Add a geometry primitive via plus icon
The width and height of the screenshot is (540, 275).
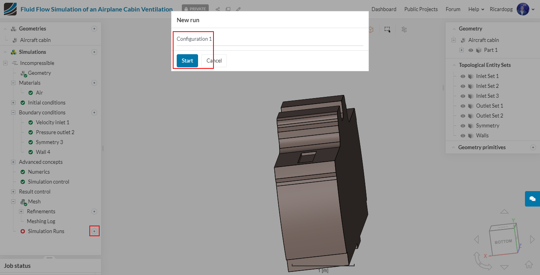(533, 147)
